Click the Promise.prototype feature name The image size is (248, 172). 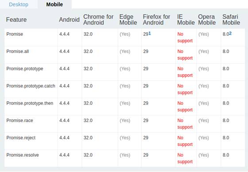click(25, 69)
